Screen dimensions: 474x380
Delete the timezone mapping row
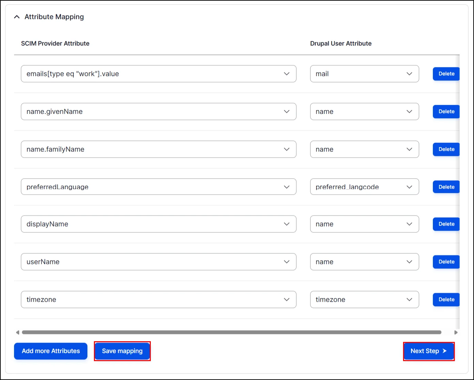[x=446, y=300]
